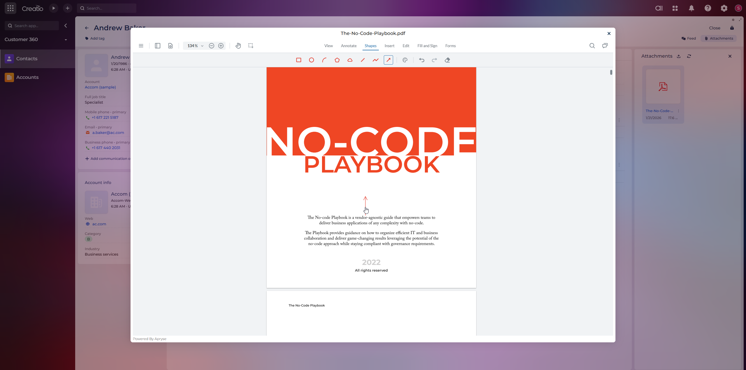The image size is (746, 370).
Task: Switch to the Annotate tab
Action: pos(349,46)
